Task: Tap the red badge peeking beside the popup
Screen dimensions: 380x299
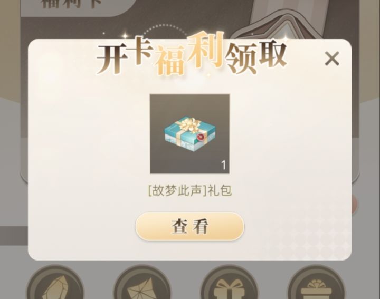Action: [355, 205]
